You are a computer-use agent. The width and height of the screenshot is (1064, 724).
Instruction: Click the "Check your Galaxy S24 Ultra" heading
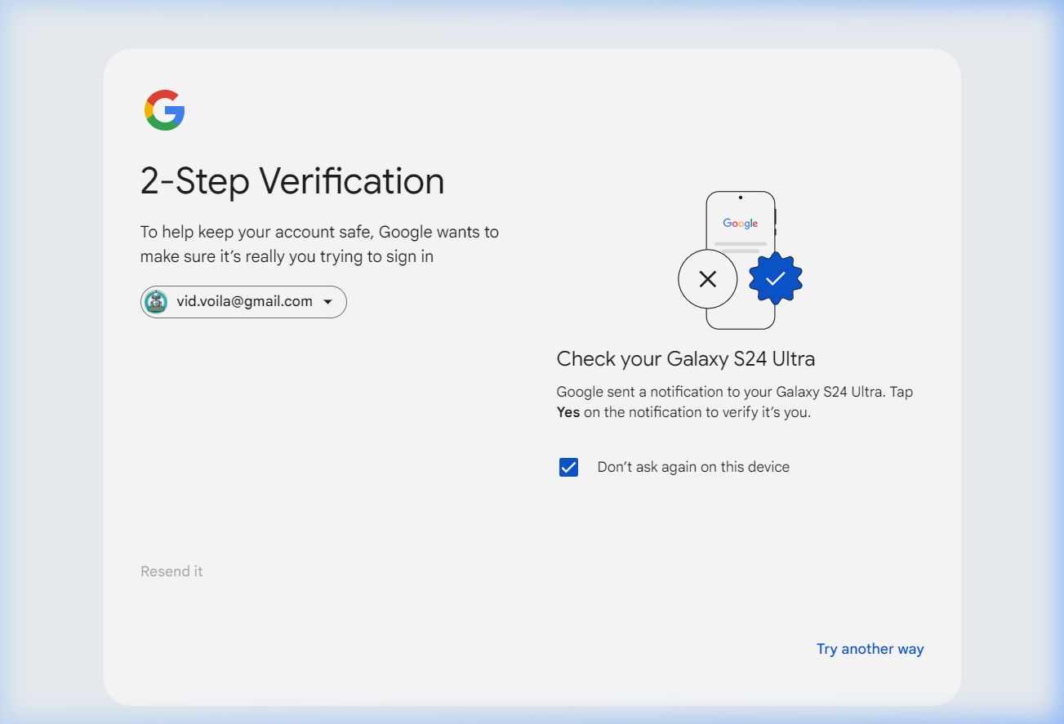[x=685, y=358]
